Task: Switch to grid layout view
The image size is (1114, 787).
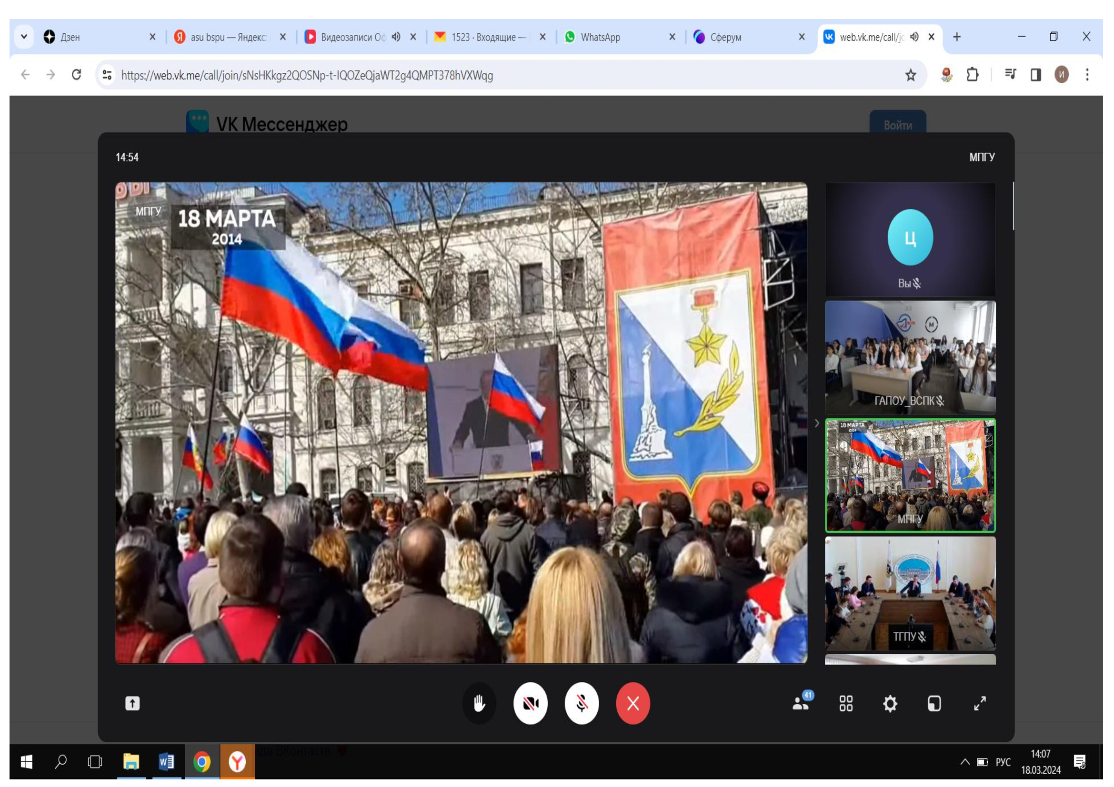Action: [x=846, y=703]
